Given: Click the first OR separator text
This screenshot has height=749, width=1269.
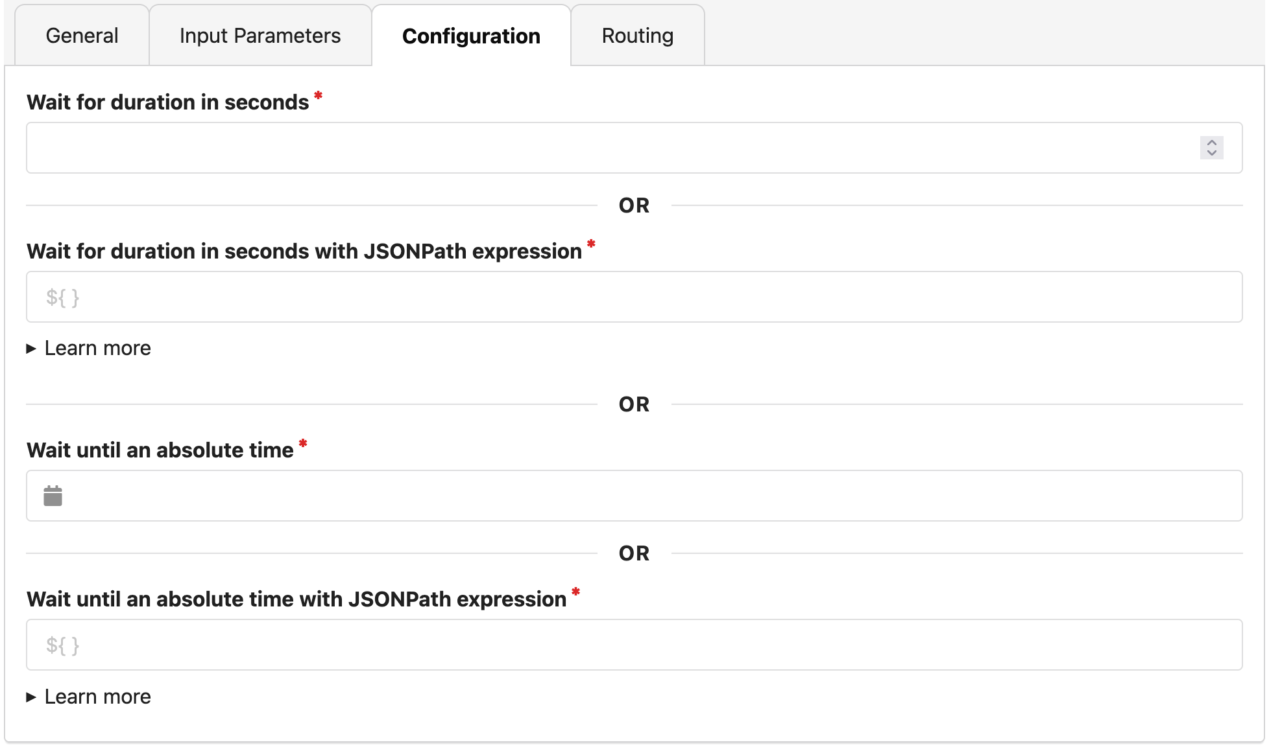Looking at the screenshot, I should (634, 205).
